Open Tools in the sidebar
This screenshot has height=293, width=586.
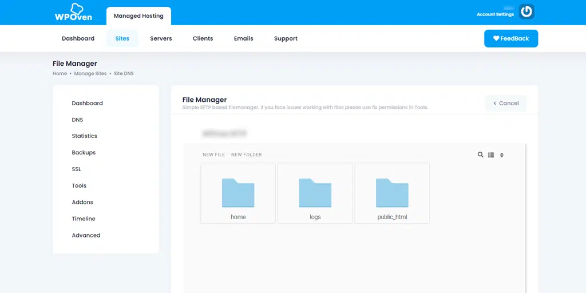[79, 186]
